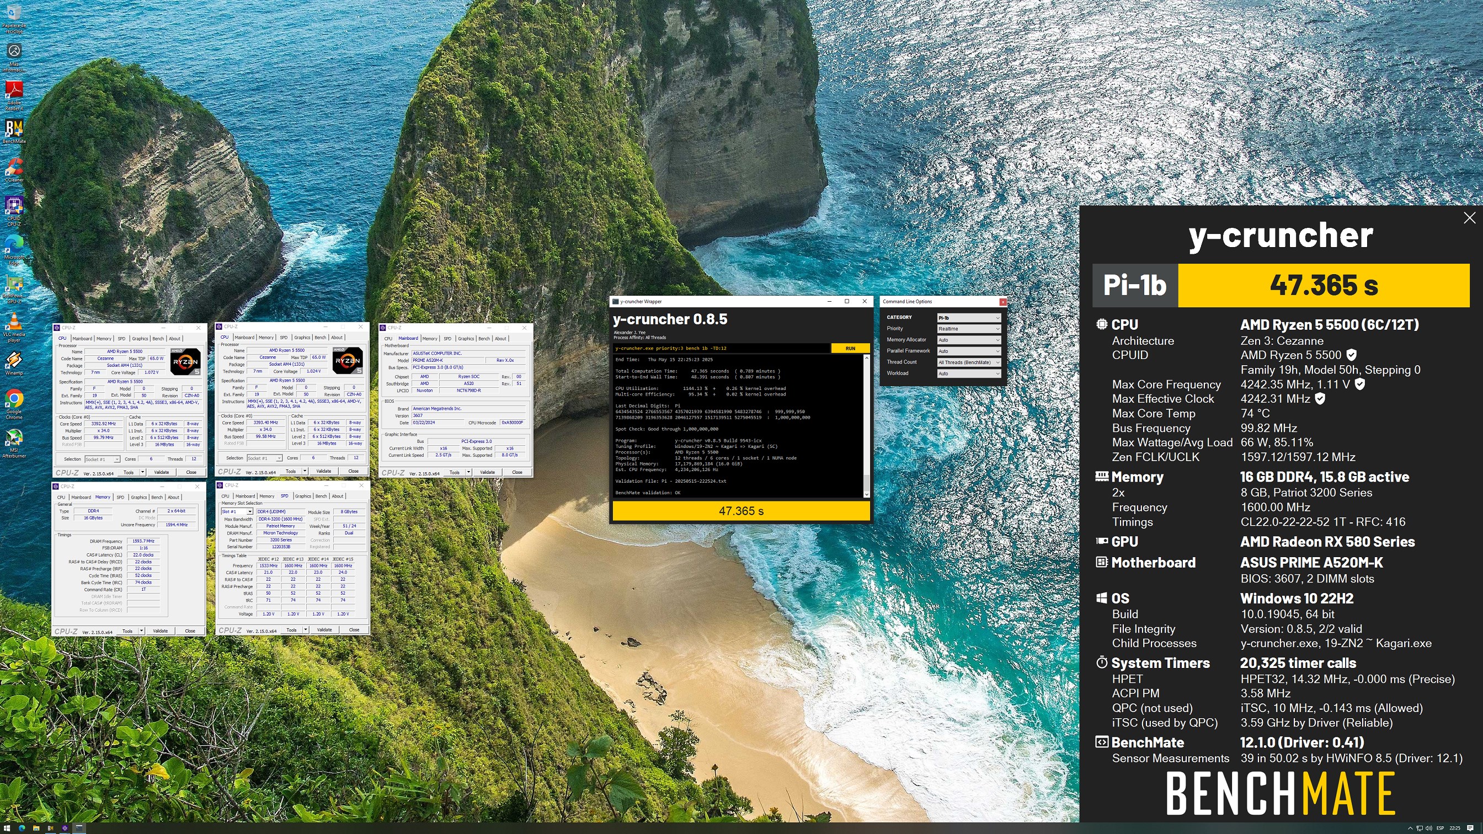Open the CATEGORY dropdown showing Pi-1b
1483x834 pixels.
(969, 318)
